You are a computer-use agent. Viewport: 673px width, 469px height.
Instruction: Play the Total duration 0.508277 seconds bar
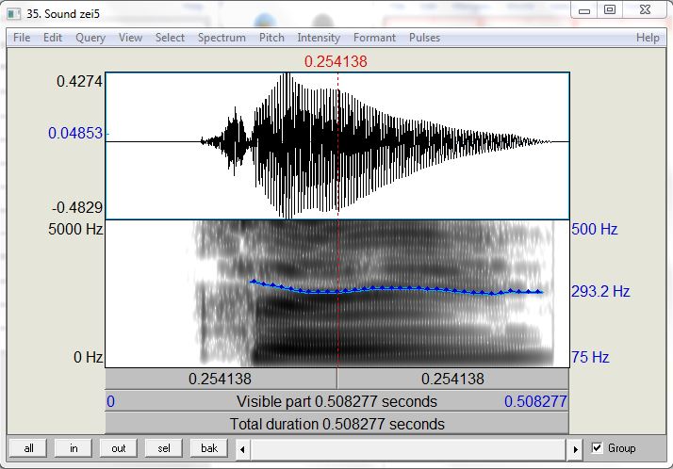[x=336, y=424]
